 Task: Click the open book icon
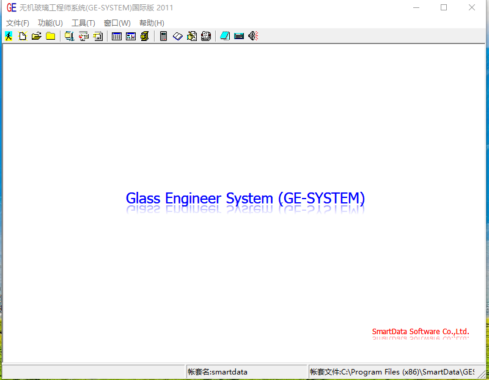178,36
